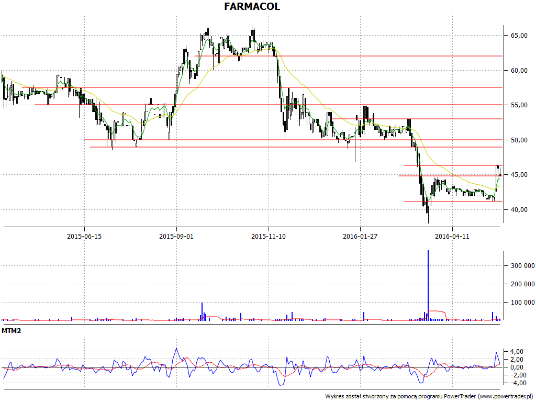Click the 4,00 MTM2 axis label
Screen dimensions: 536x402
517,352
